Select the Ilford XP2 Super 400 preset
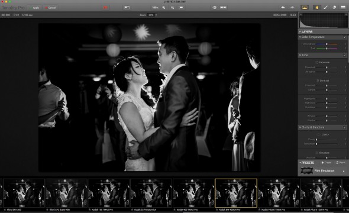 tap(66, 193)
